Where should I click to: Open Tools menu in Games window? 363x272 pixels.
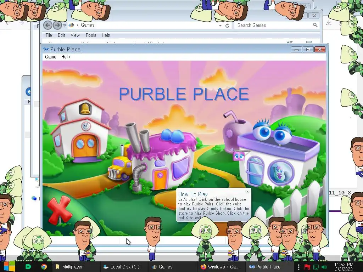(x=91, y=35)
